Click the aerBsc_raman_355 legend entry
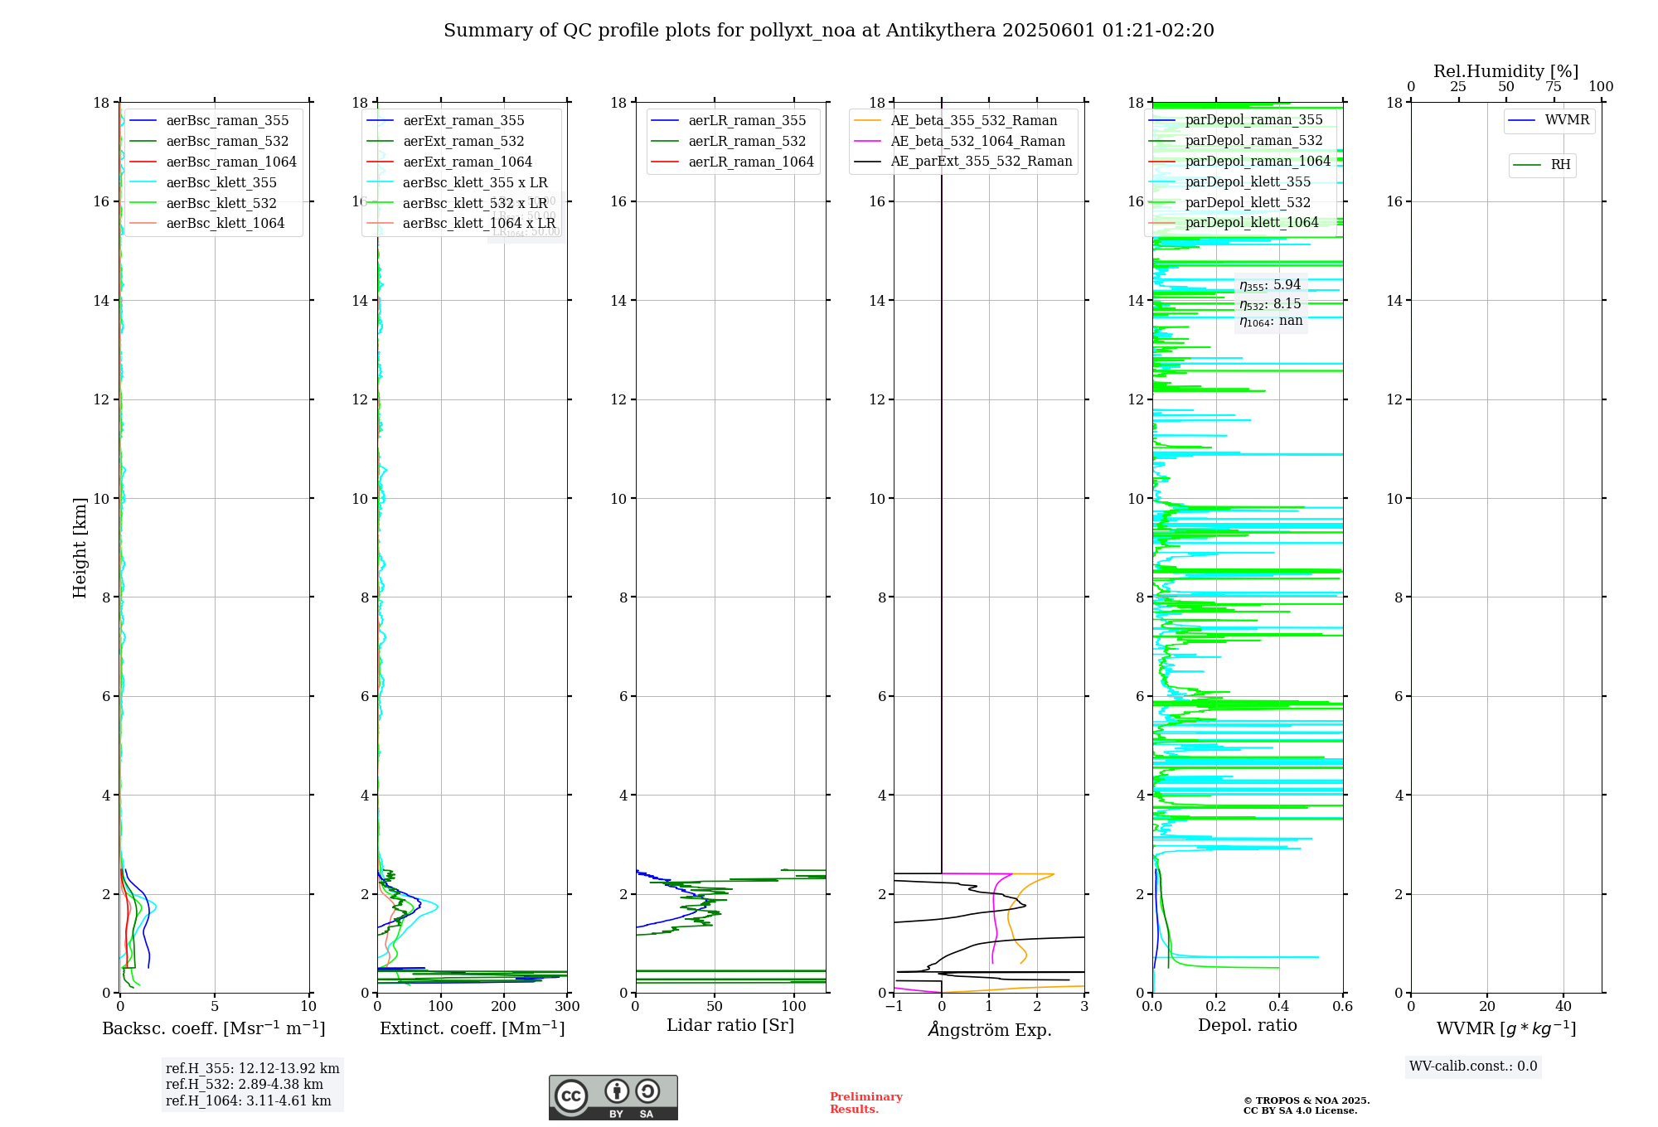1658x1127 pixels. [x=227, y=121]
